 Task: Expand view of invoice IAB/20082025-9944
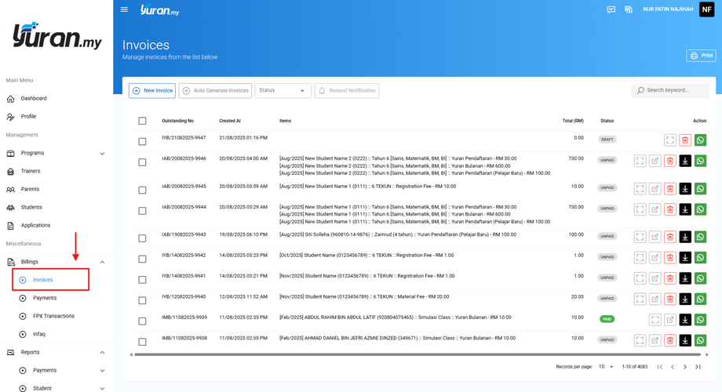pos(640,209)
